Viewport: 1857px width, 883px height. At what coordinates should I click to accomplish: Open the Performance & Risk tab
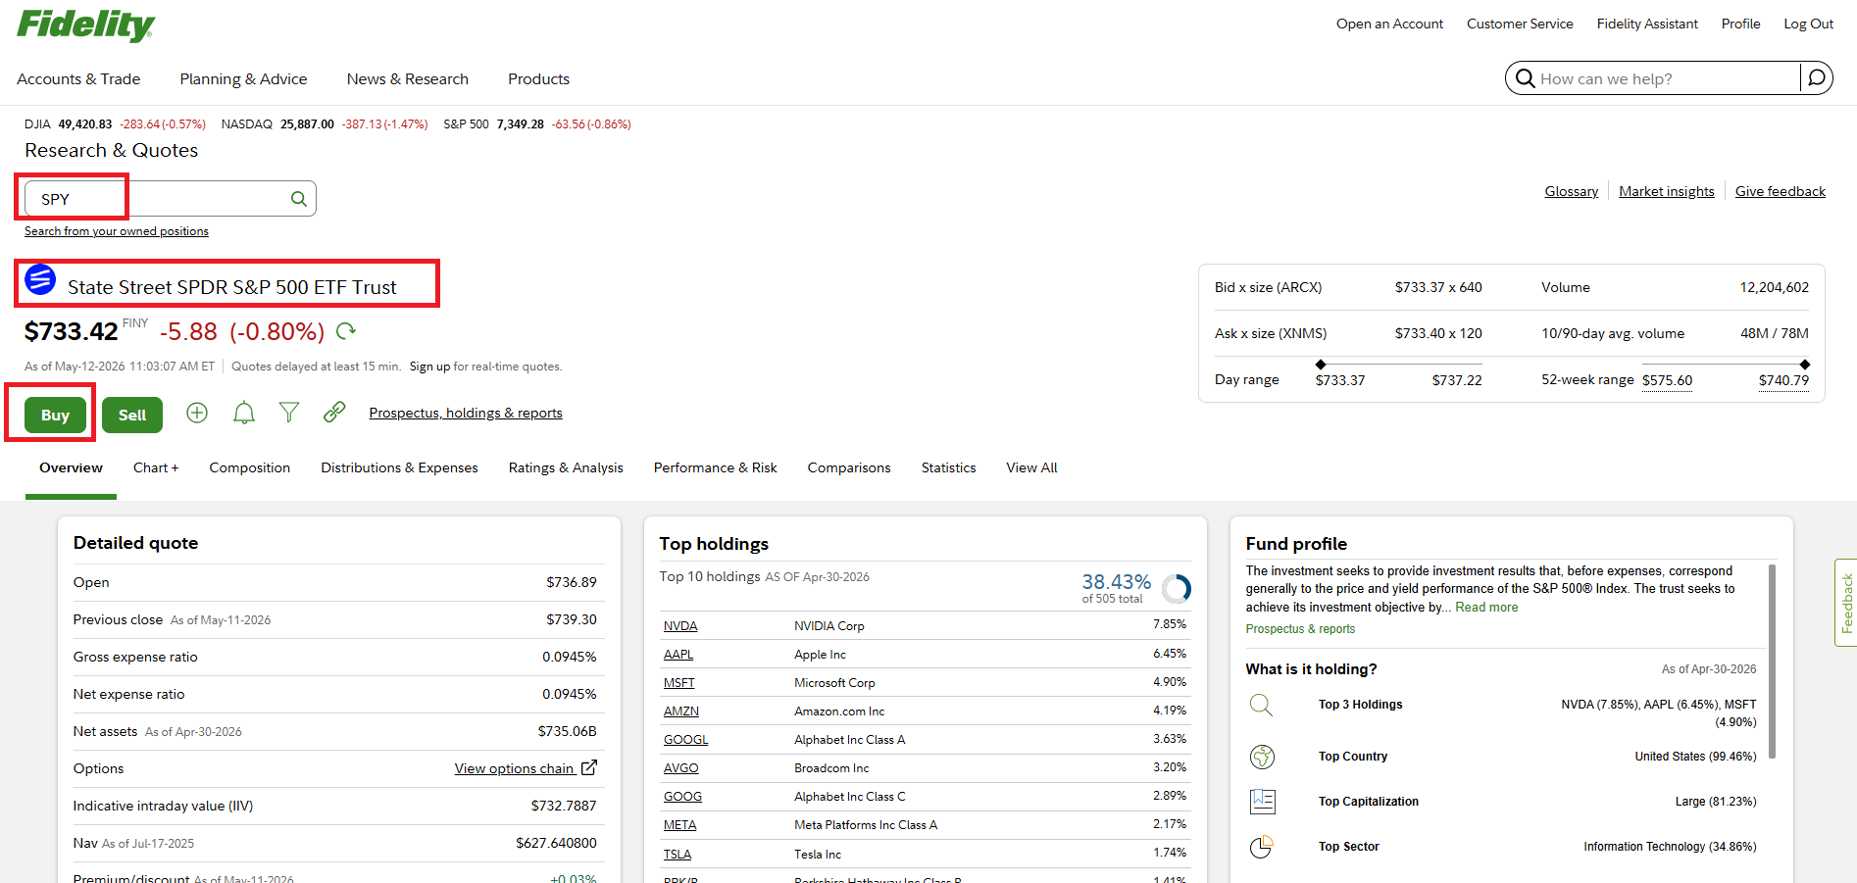pyautogui.click(x=716, y=467)
